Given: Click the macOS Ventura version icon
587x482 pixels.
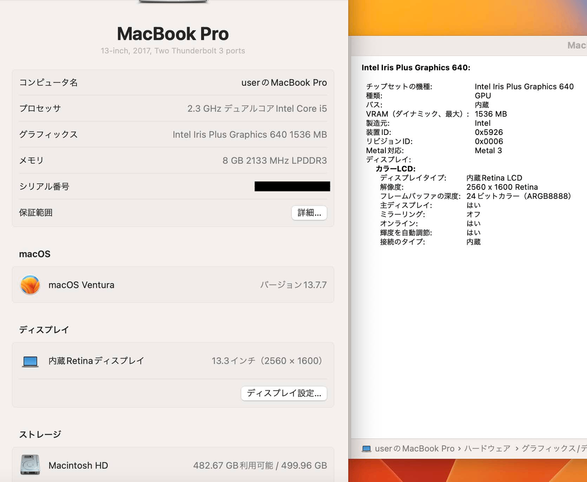Looking at the screenshot, I should (x=30, y=285).
